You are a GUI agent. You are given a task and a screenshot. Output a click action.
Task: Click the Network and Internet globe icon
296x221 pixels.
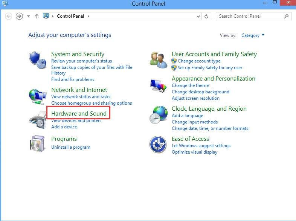point(38,97)
